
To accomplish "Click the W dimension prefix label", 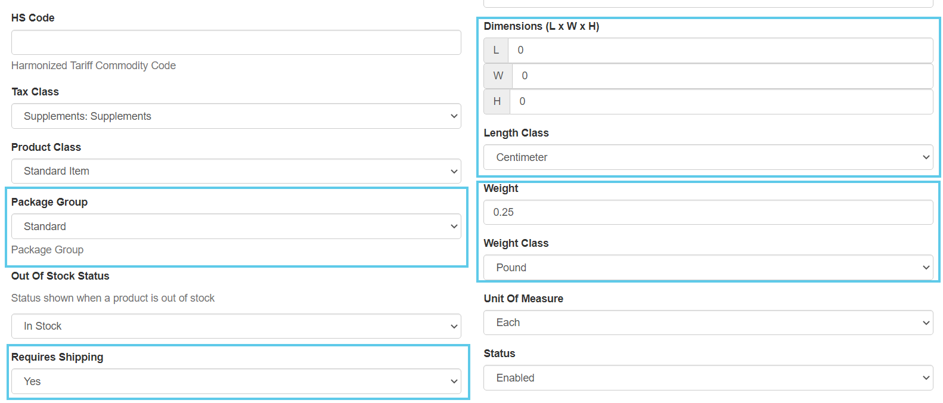I will tap(498, 76).
